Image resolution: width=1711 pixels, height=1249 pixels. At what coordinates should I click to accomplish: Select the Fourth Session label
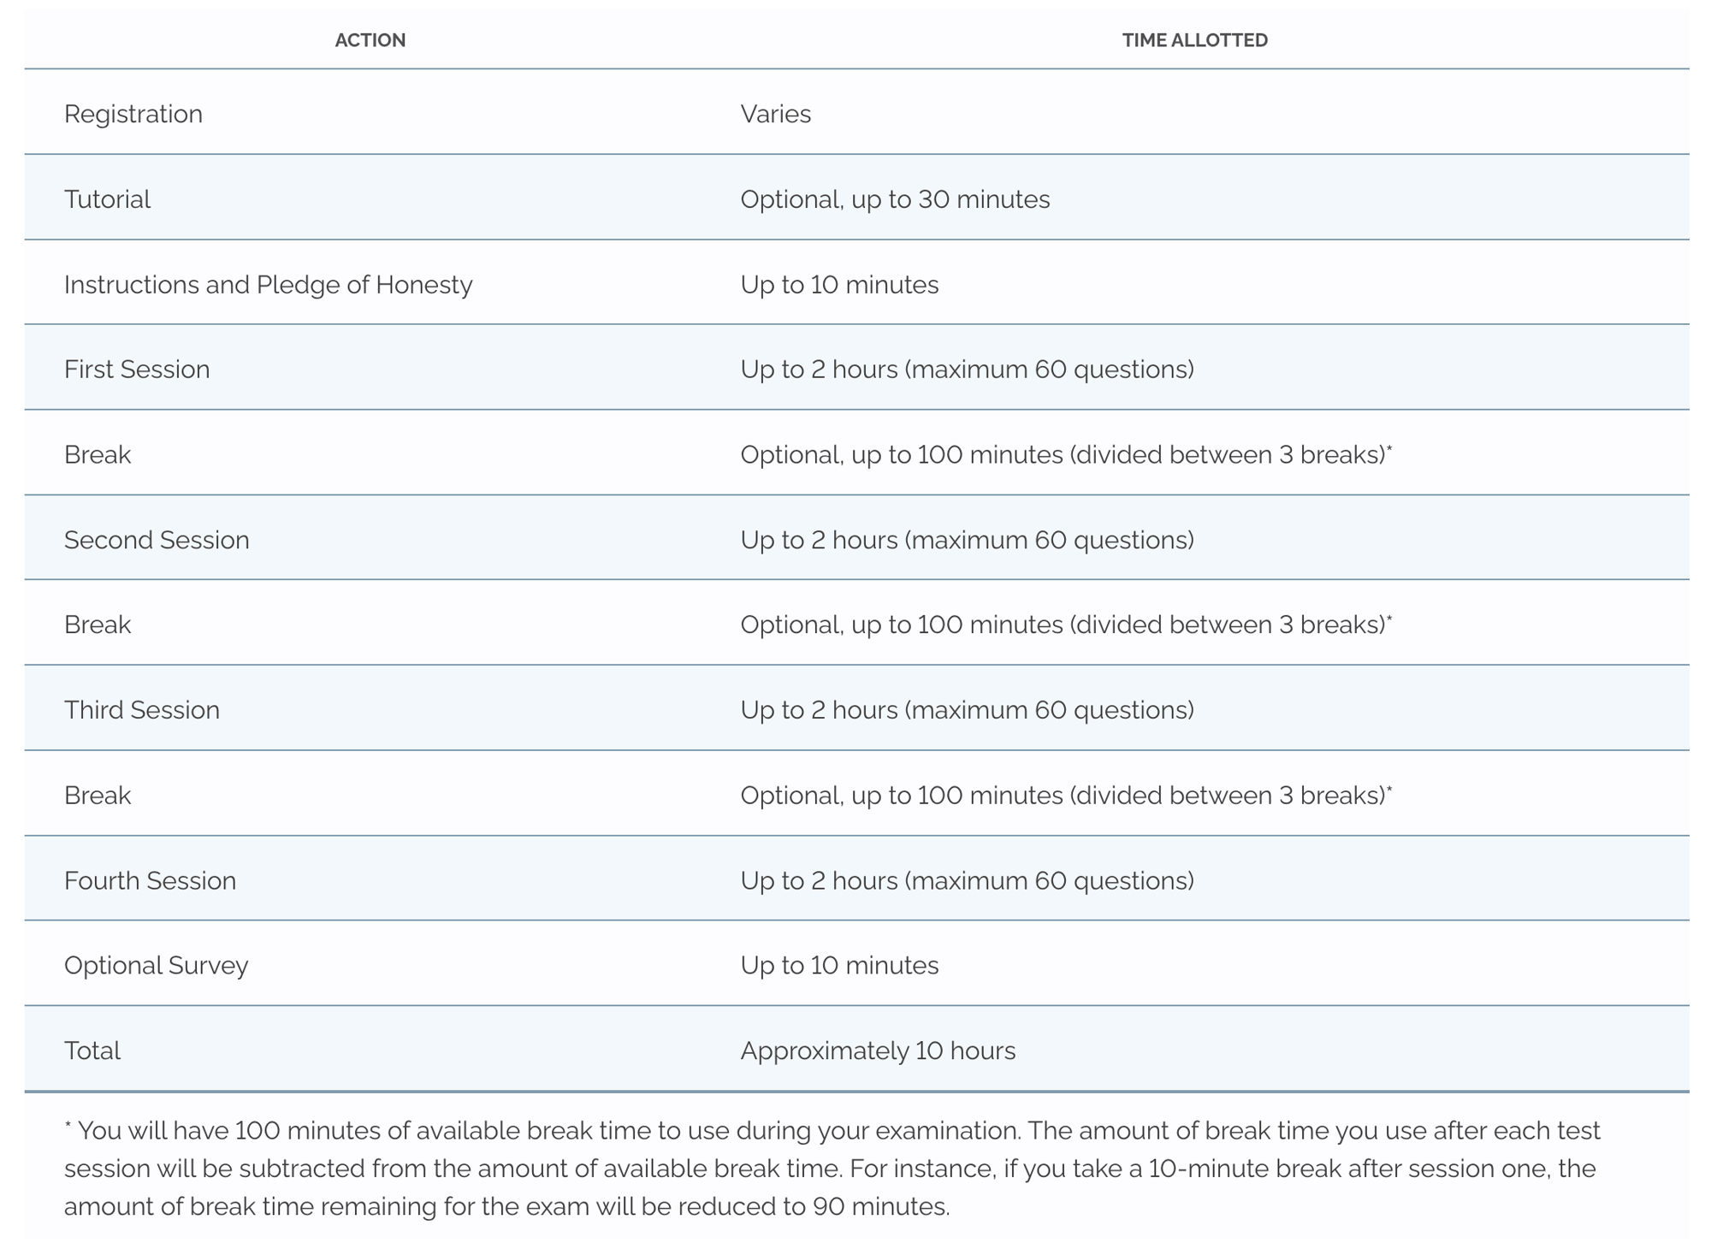[150, 880]
